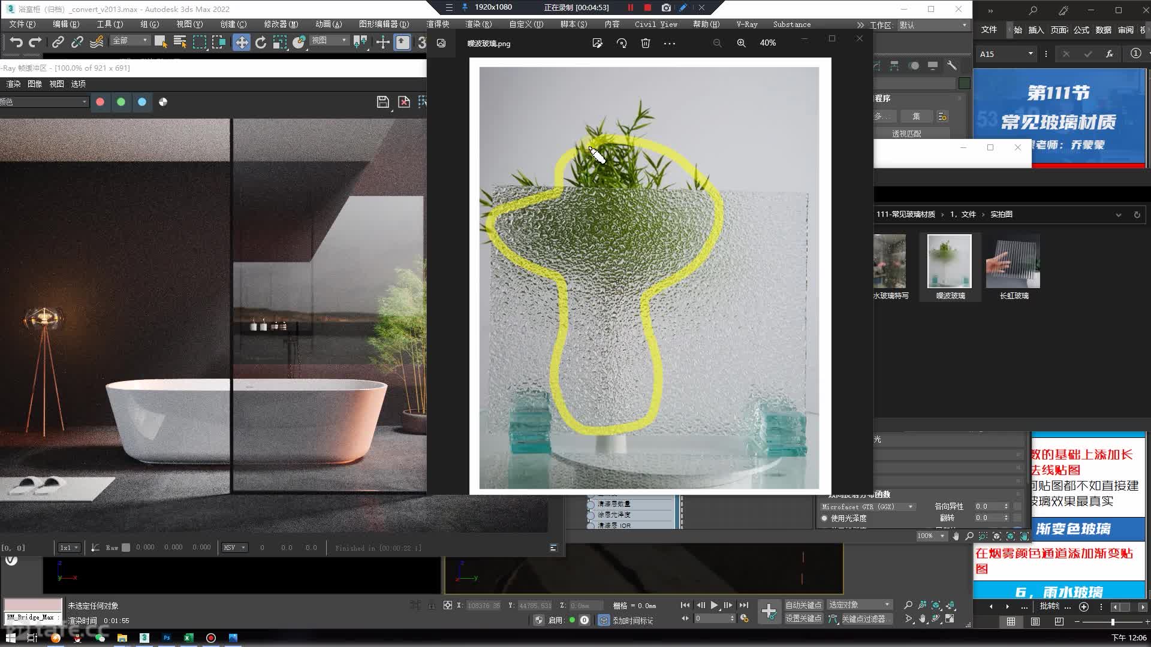This screenshot has width=1151, height=647.
Task: Open the 渲染 menu of frame buffer
Action: (13, 84)
